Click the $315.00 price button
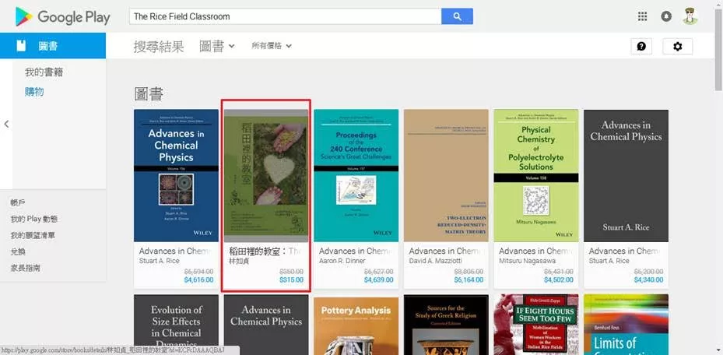This screenshot has width=723, height=355. pos(291,279)
